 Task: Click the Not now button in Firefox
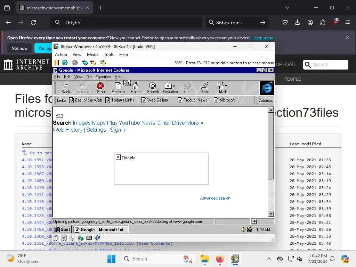point(19,48)
